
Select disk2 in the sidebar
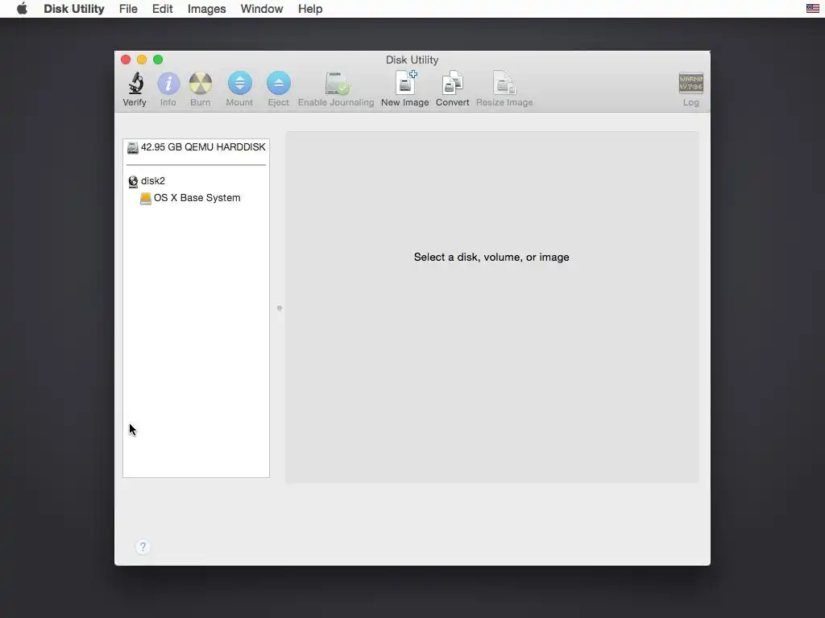pos(152,181)
